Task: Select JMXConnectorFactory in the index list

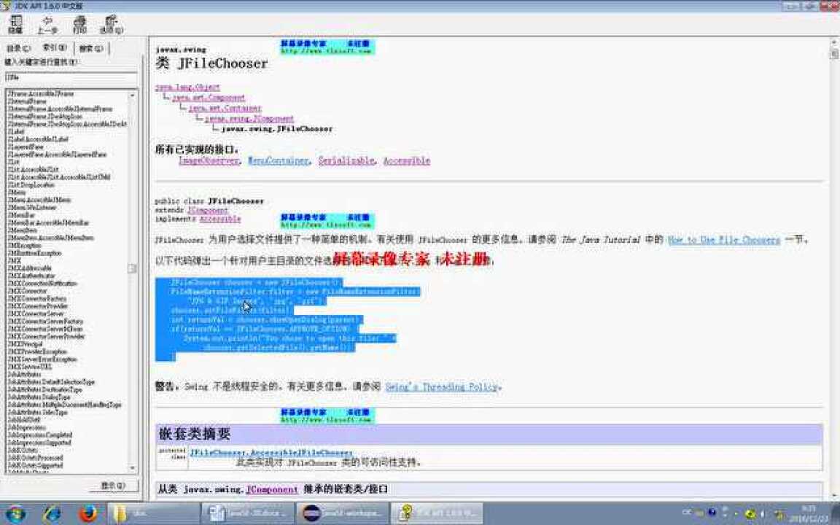Action: (37, 298)
